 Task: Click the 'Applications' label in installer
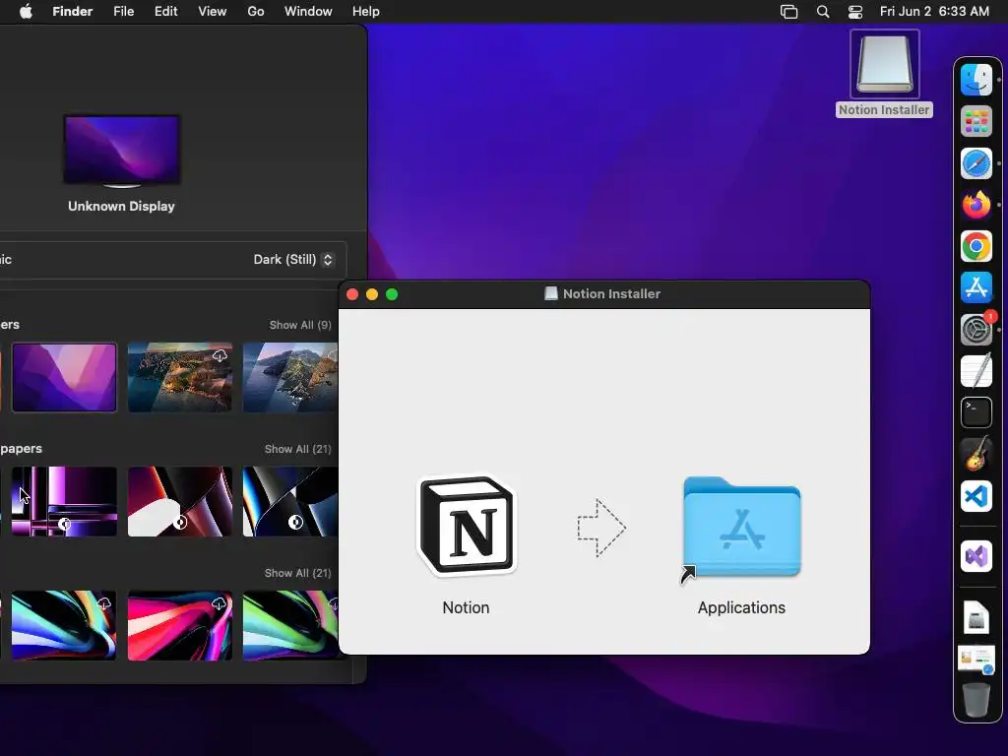pyautogui.click(x=741, y=607)
